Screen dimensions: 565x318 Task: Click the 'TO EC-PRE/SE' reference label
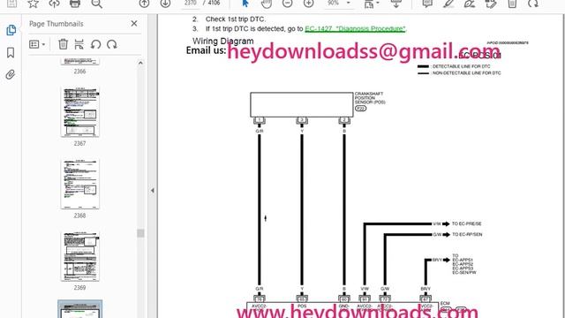(x=467, y=223)
